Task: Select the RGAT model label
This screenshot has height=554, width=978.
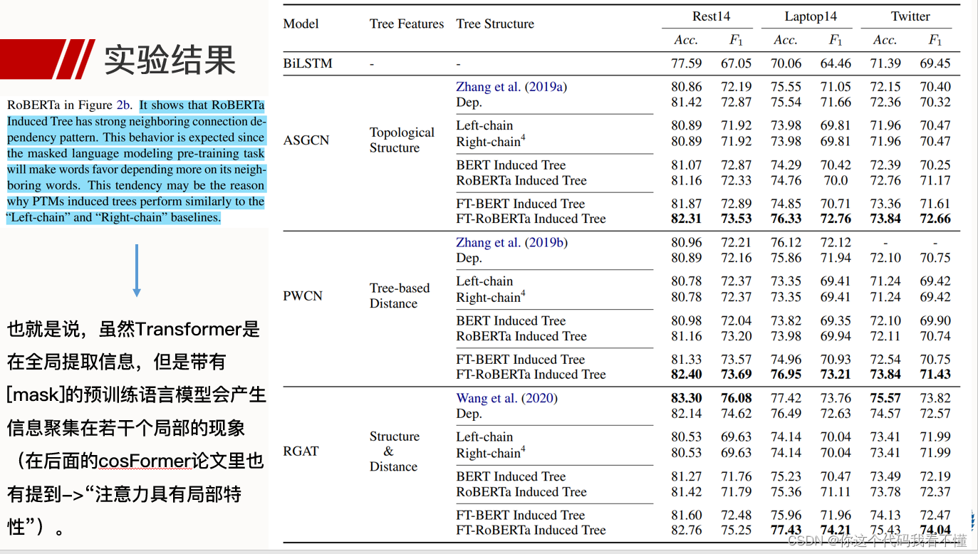Action: point(301,451)
